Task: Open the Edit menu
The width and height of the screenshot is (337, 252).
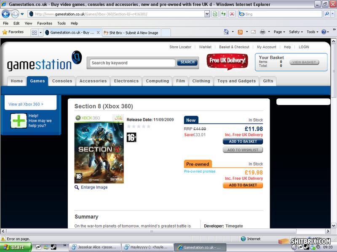Action: [x=16, y=24]
